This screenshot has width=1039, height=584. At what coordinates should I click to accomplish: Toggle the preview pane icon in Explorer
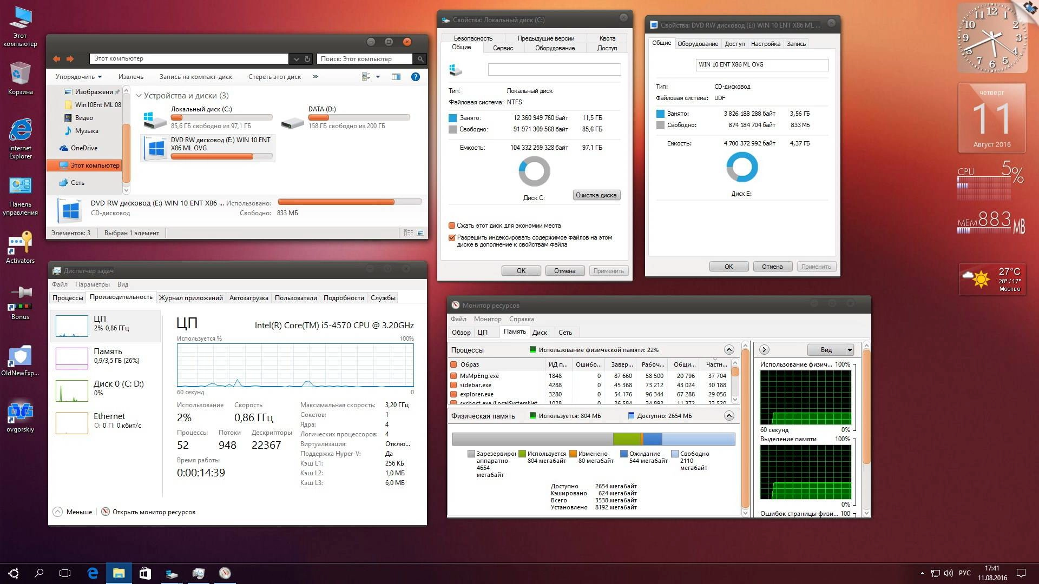(x=396, y=77)
